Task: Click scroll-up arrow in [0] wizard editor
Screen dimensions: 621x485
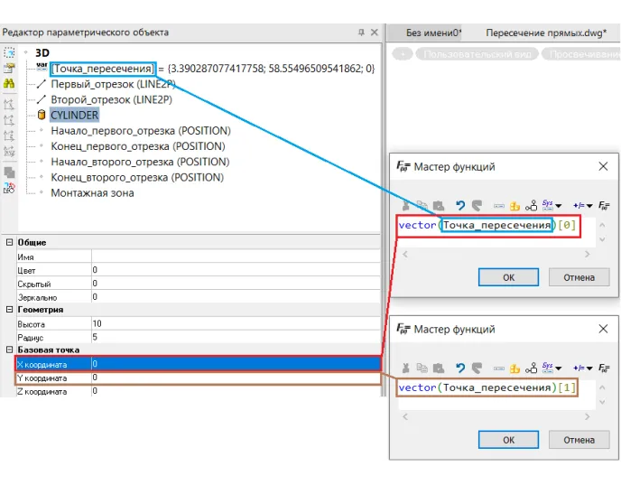Action: point(602,225)
